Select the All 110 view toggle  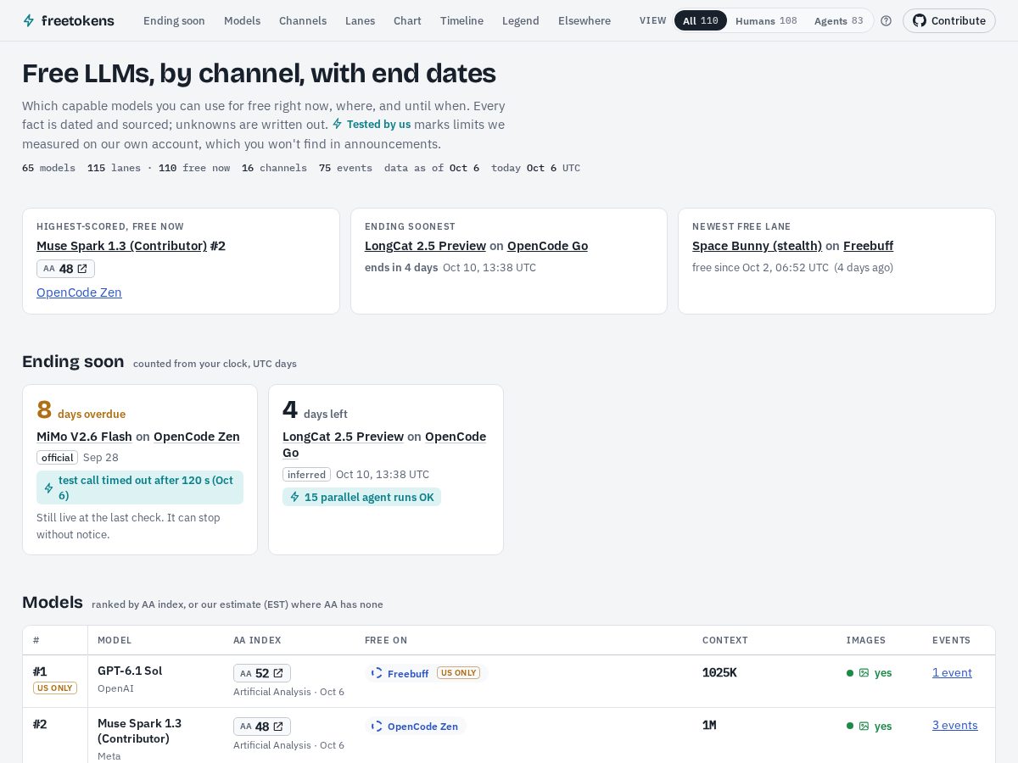701,20
